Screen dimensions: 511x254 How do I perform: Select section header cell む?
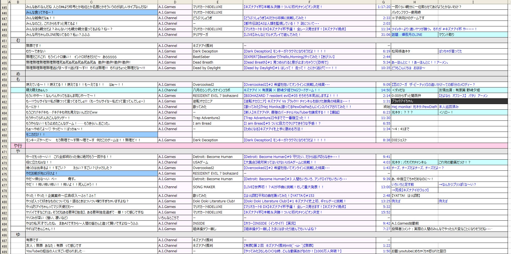click(18, 40)
